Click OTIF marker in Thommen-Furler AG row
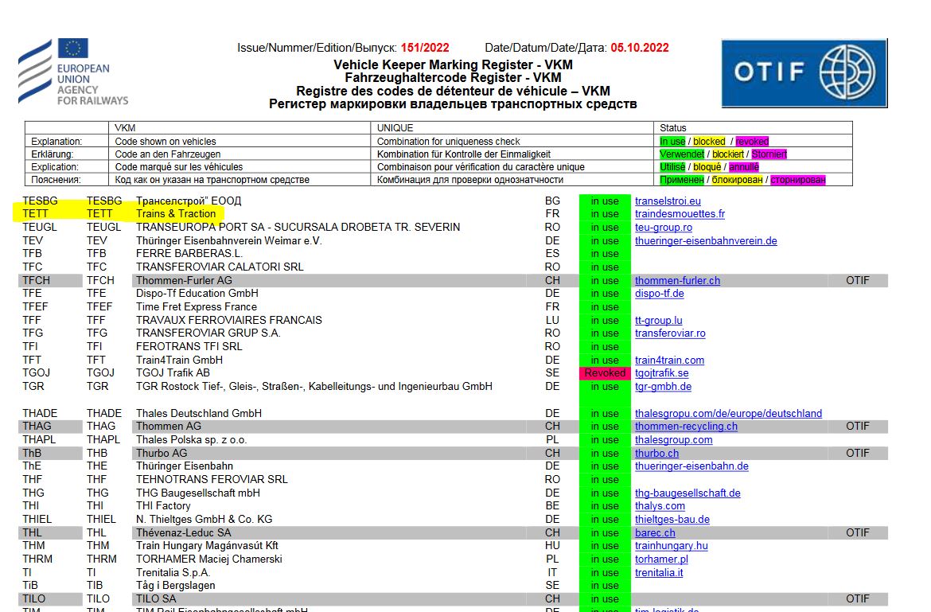This screenshot has height=612, width=931. tap(857, 281)
